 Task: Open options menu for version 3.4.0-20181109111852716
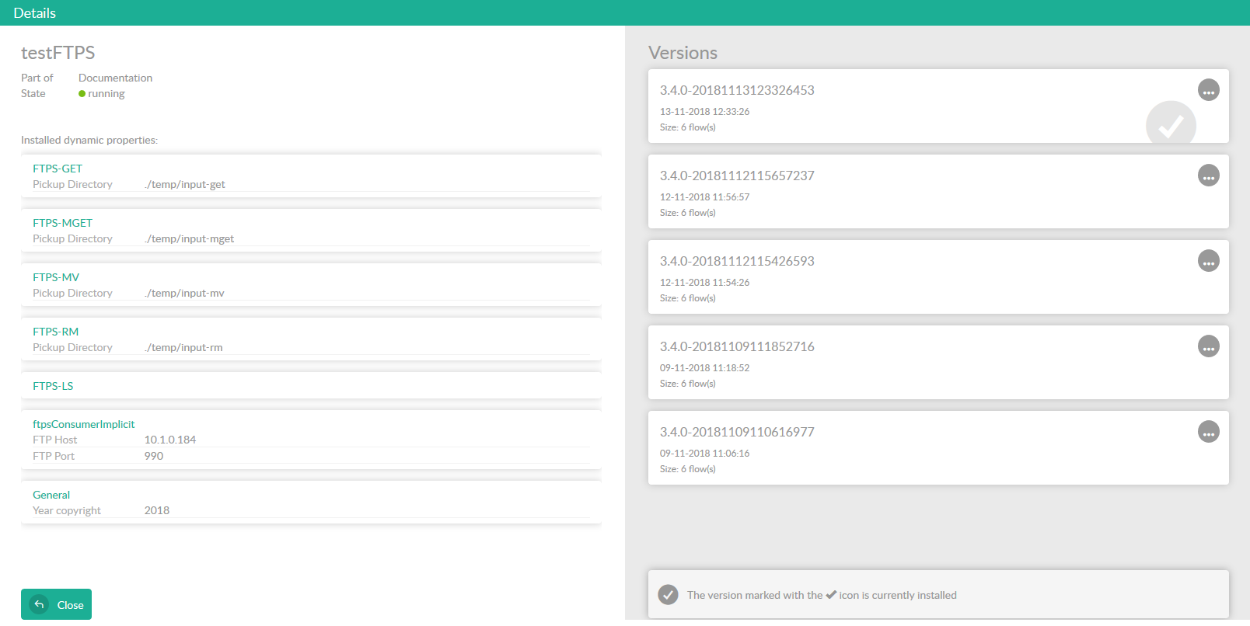[x=1208, y=346]
